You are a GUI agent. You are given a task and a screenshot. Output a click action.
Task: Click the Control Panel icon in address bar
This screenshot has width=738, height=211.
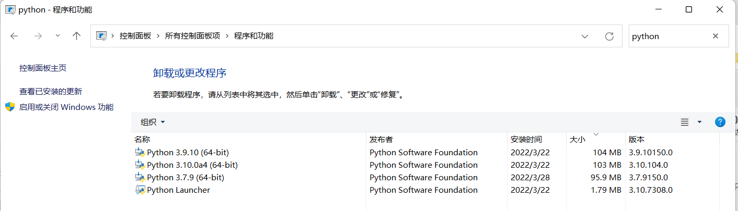101,36
